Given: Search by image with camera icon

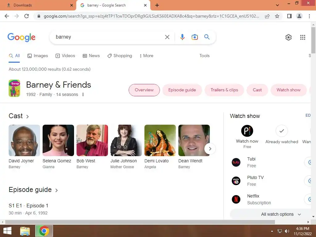Looking at the screenshot, I should pos(194,37).
